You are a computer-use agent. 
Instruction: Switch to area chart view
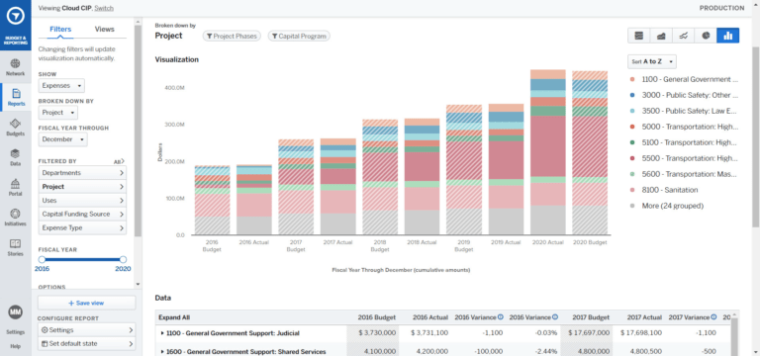(661, 36)
